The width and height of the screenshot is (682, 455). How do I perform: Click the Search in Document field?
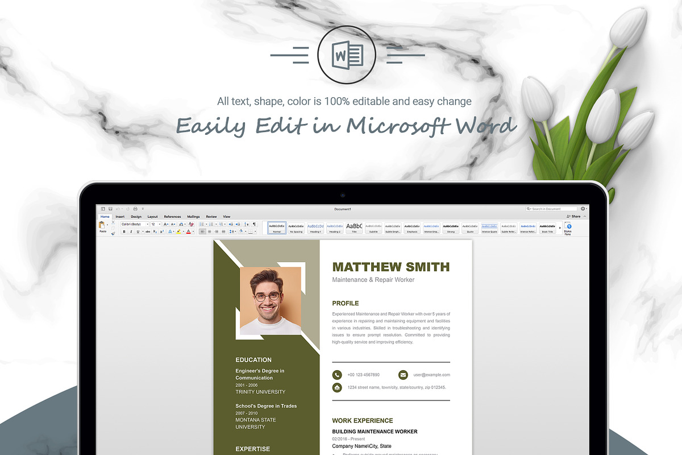pos(551,209)
